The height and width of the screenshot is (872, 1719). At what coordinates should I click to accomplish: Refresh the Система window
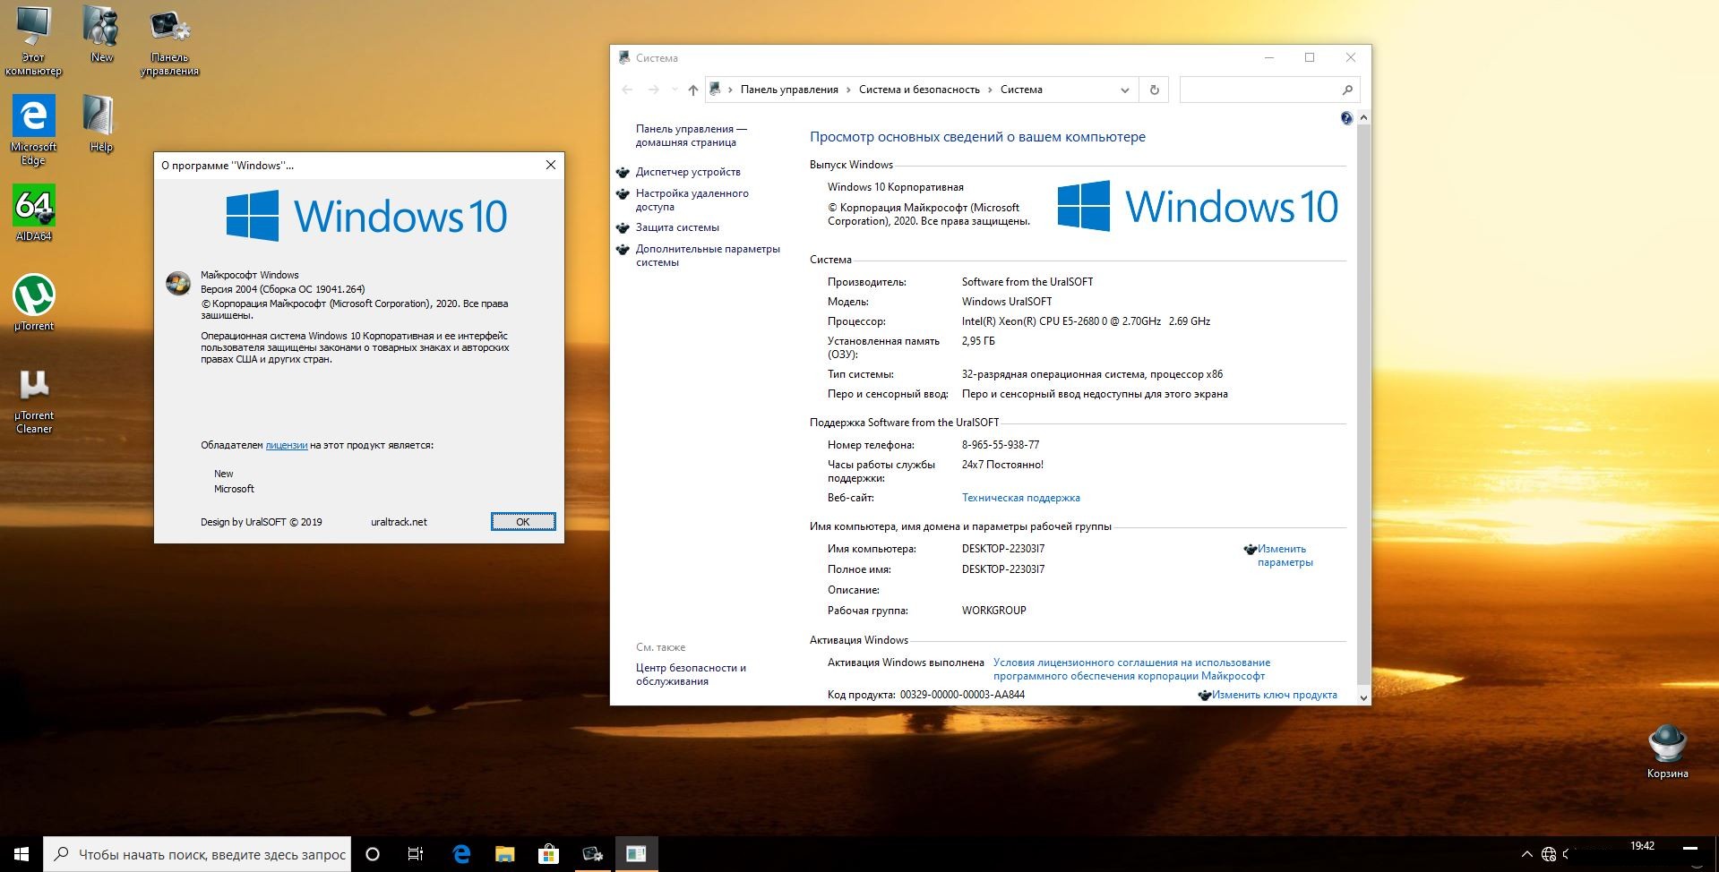point(1154,90)
